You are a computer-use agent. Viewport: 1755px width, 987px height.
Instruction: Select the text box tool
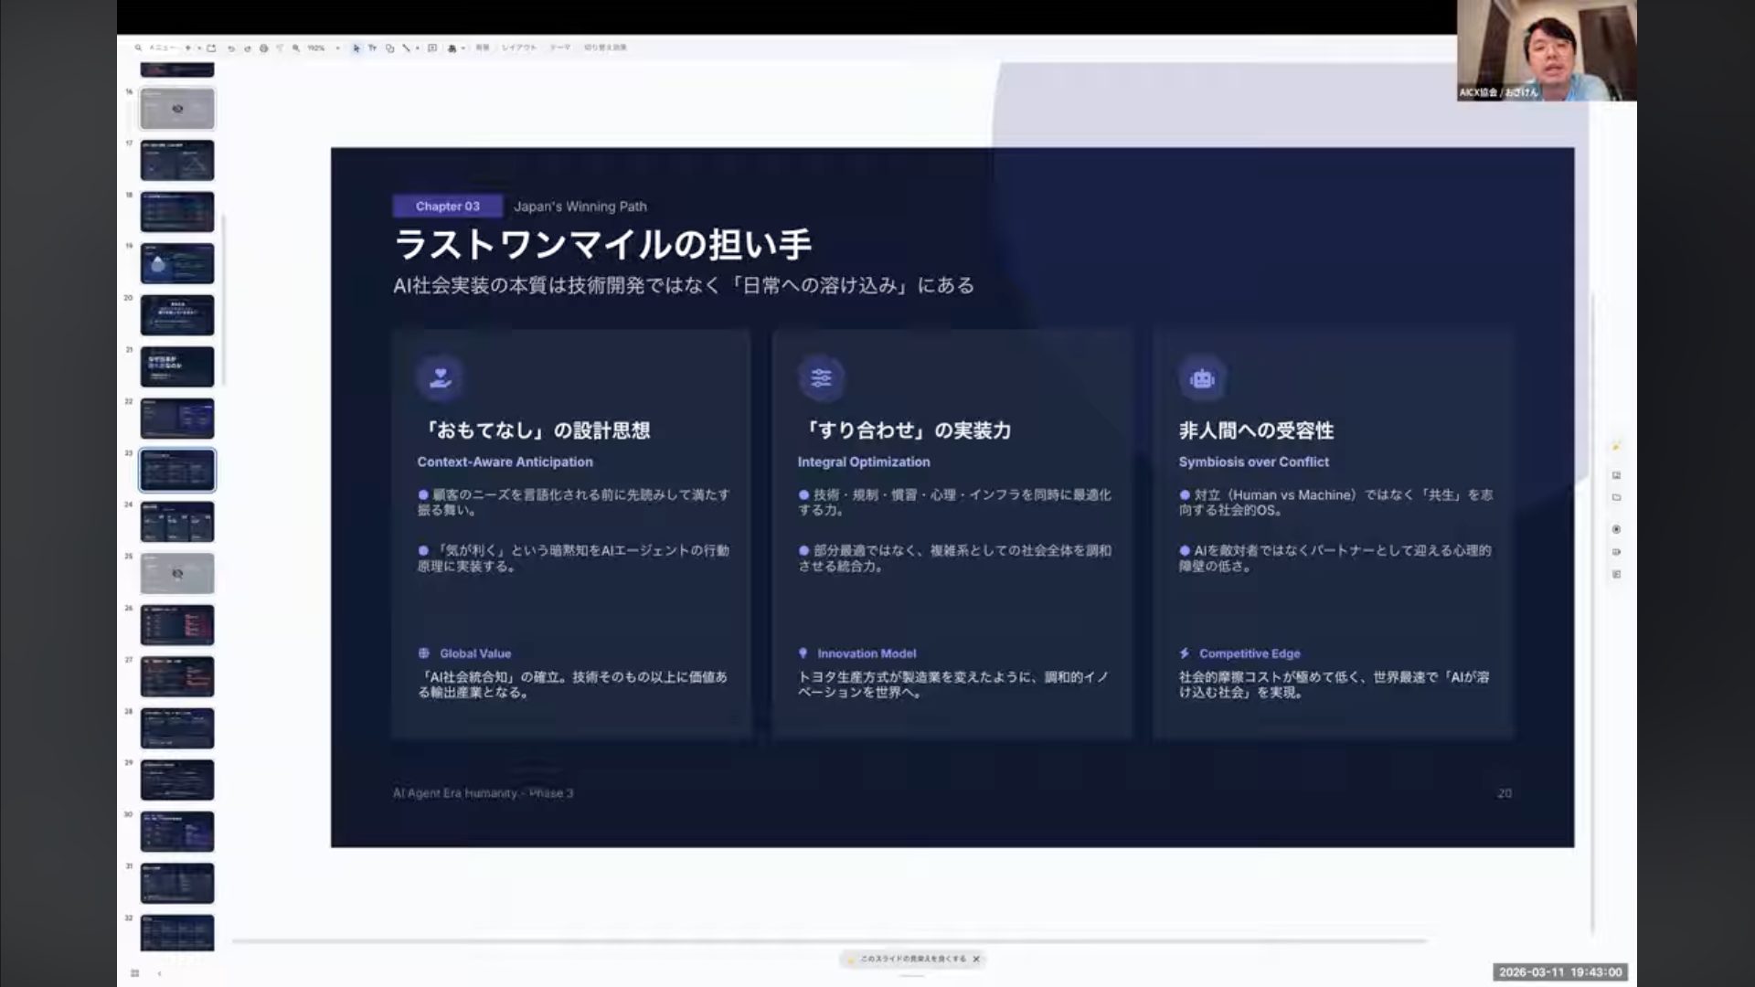373,48
